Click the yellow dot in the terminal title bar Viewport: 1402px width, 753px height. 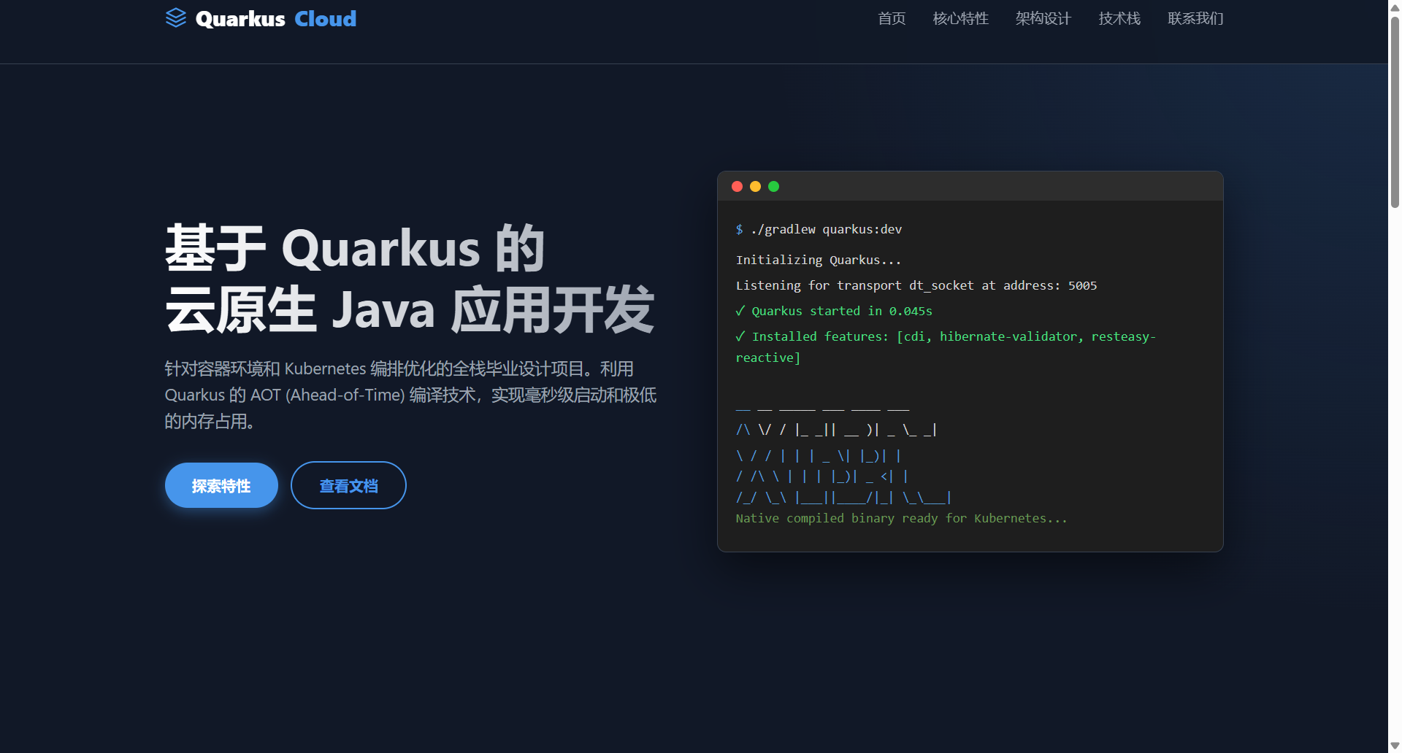coord(755,187)
